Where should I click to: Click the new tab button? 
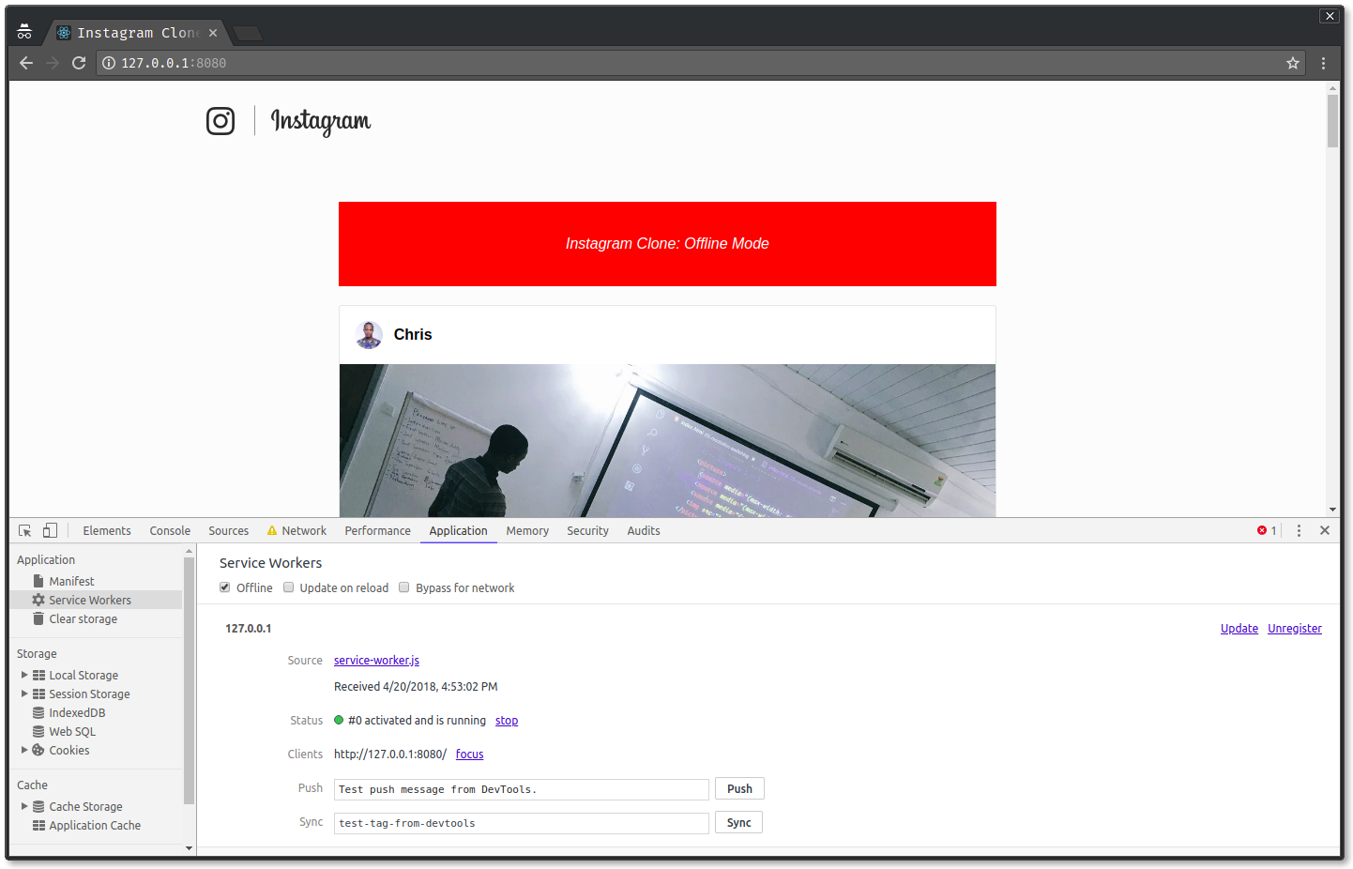point(248,34)
